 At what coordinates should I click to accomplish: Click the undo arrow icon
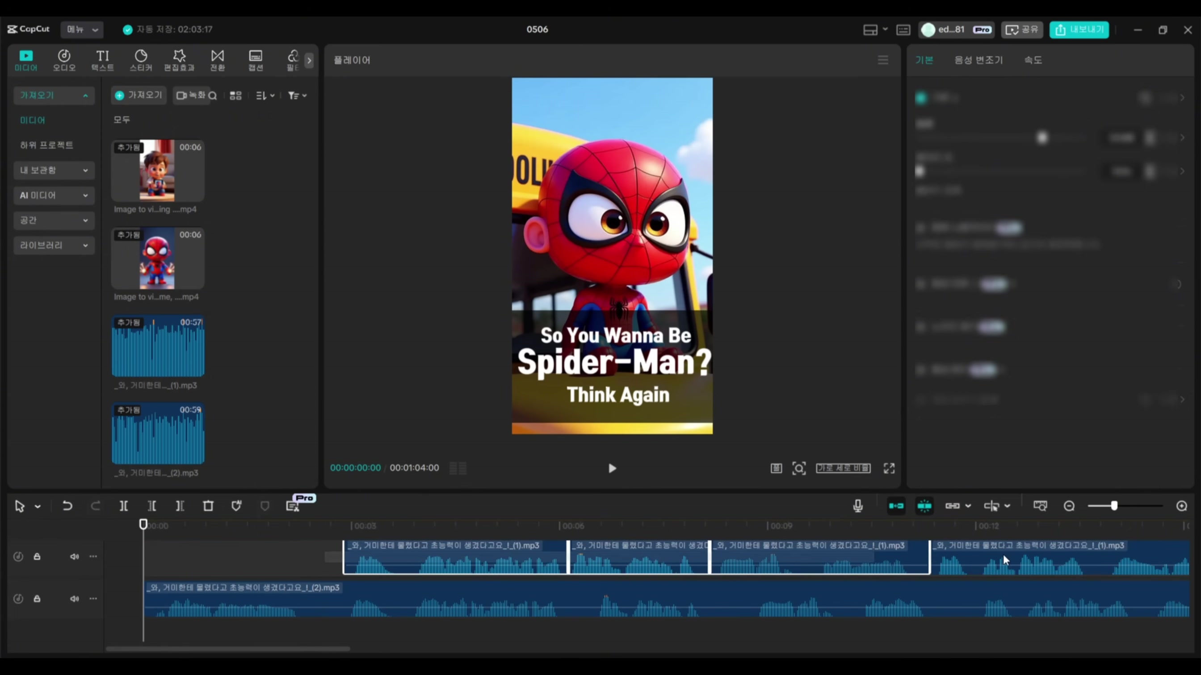[67, 506]
